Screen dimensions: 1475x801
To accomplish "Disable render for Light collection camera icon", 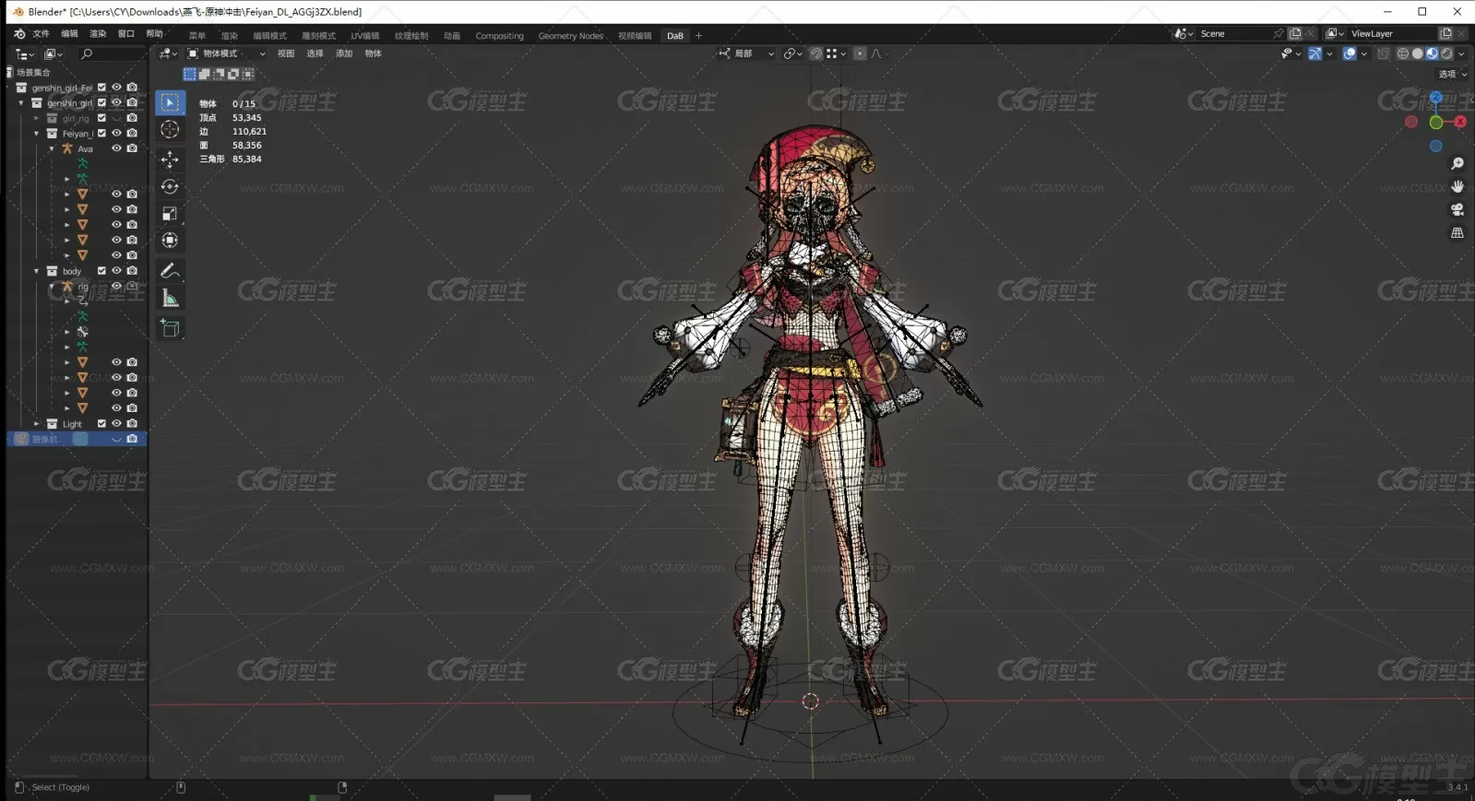I will pos(132,424).
